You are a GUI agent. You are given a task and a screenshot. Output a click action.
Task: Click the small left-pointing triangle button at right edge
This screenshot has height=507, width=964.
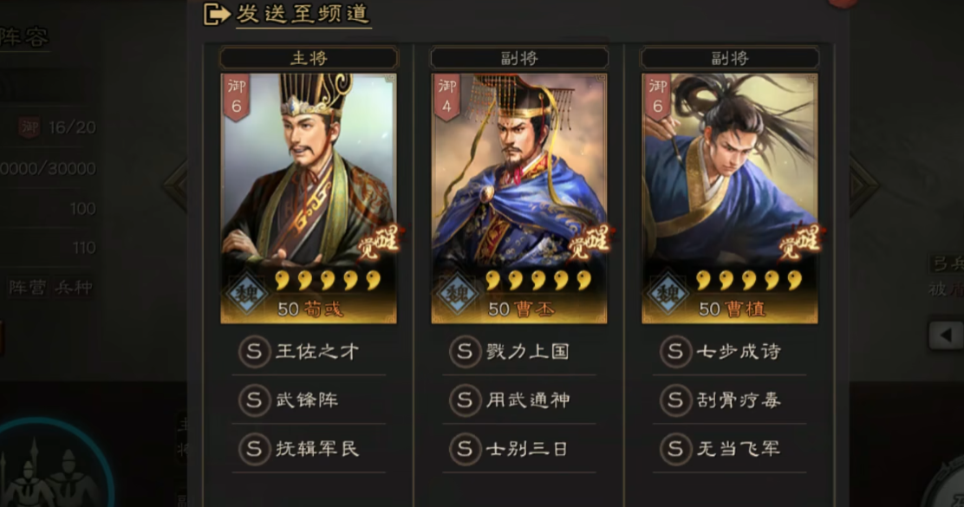[x=946, y=335]
